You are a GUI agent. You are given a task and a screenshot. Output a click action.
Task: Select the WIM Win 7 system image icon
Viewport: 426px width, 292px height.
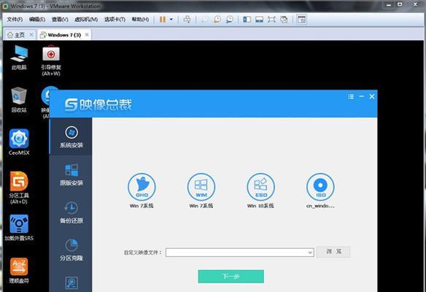click(x=201, y=187)
